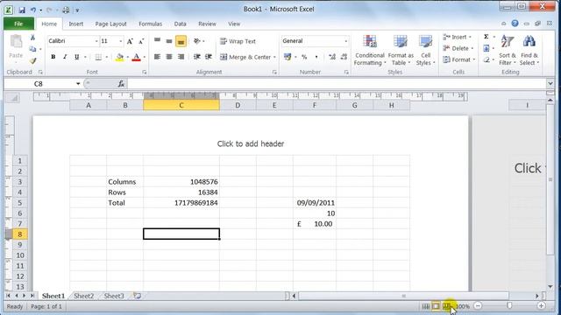
Task: Click the AutoSum sigma icon
Action: coord(486,37)
